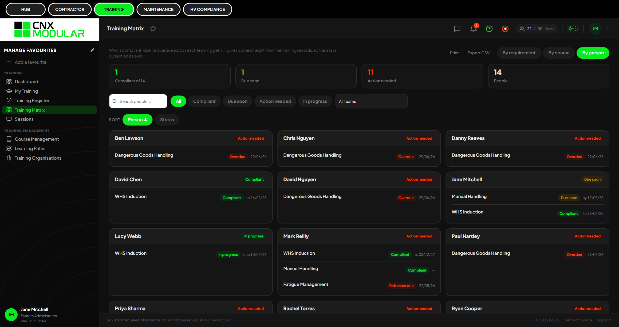Open Training Organisations
Screen dimensions: 619x327
coord(49,158)
